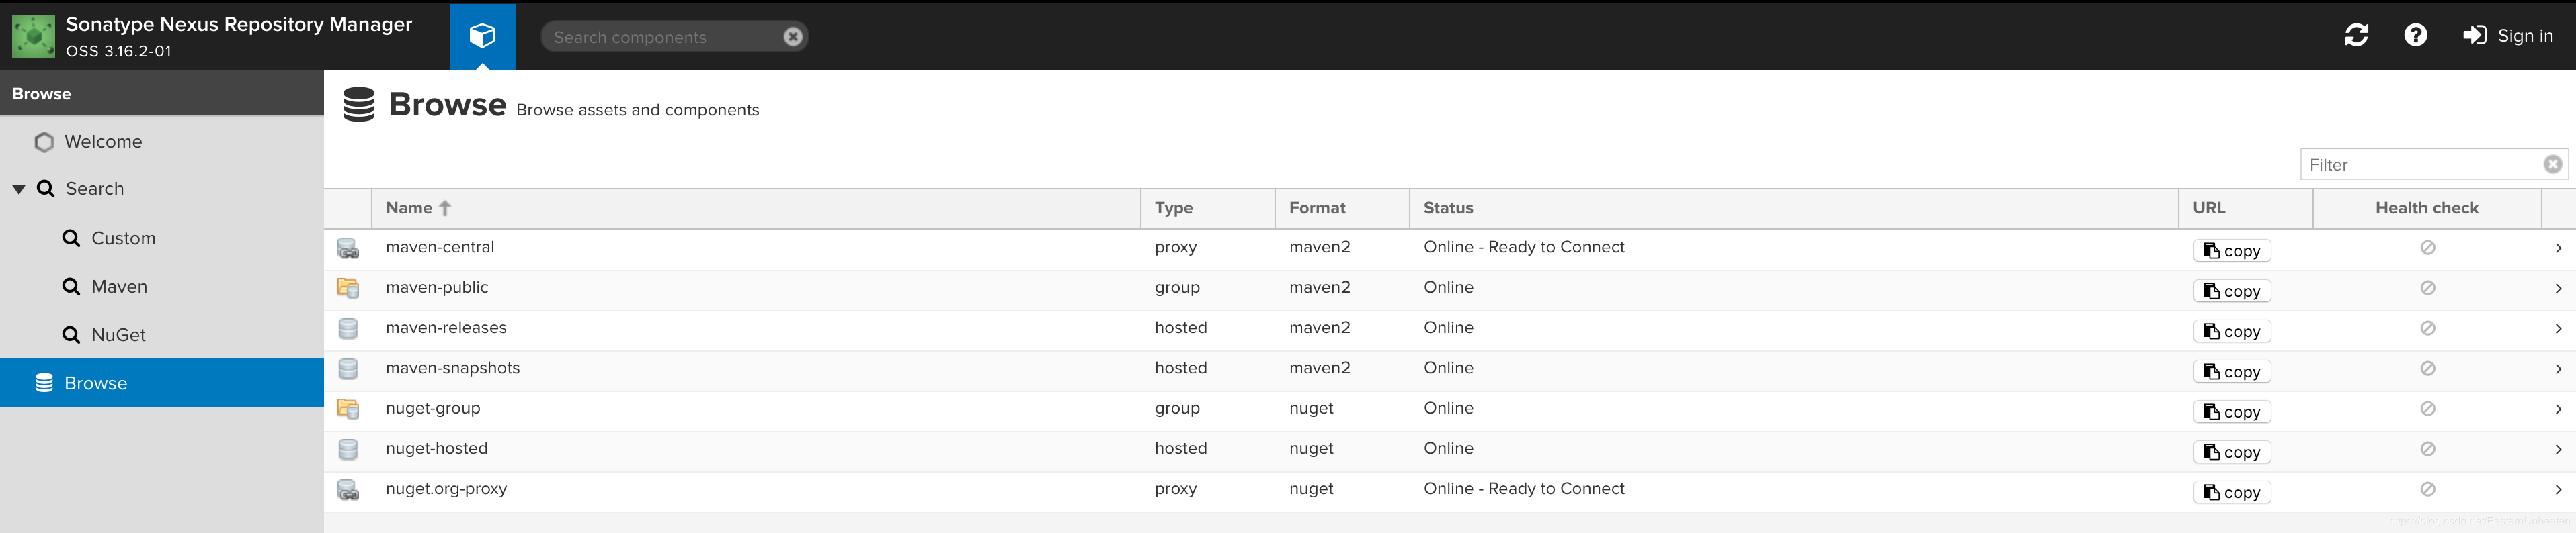
Task: Sort by the URL column header
Action: pyautogui.click(x=2246, y=209)
